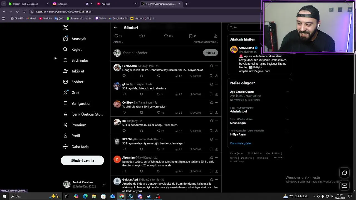Open more options for Hülya Avşar trend
Screen dimensions: 356x200
coord(287,131)
